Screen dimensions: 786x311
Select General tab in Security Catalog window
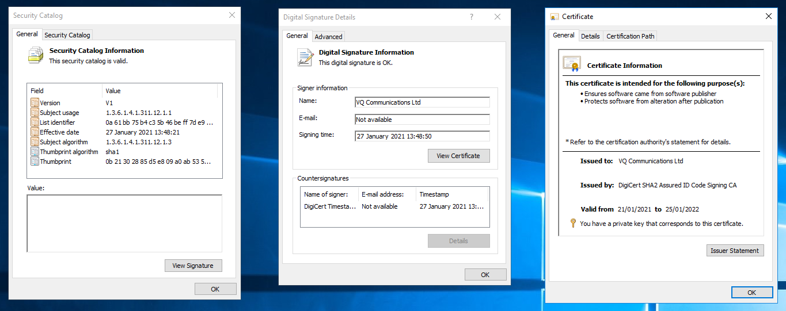pos(27,34)
